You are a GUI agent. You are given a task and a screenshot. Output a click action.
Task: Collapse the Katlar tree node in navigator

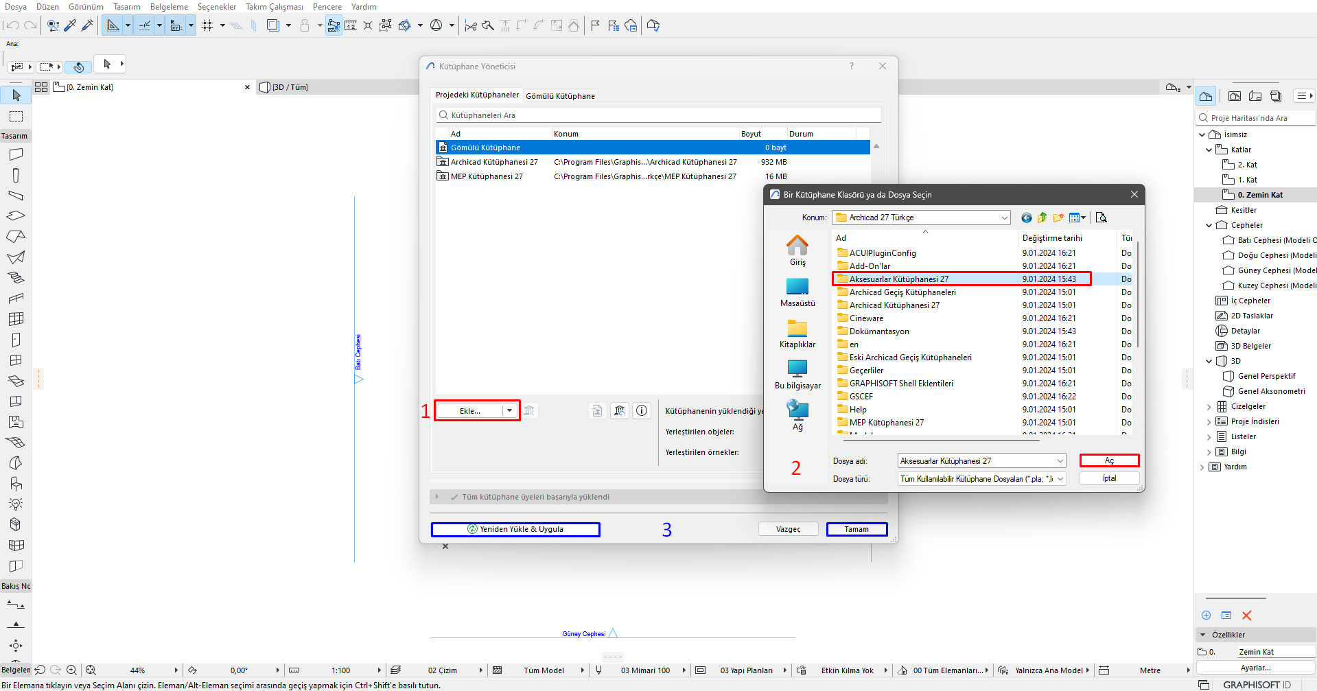click(1209, 150)
